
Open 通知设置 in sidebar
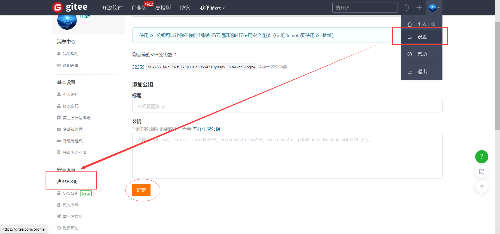(x=68, y=65)
